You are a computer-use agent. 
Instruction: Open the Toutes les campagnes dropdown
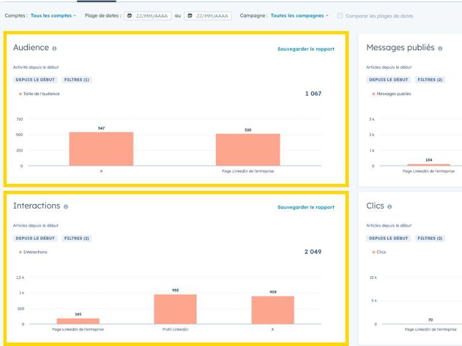pyautogui.click(x=299, y=16)
